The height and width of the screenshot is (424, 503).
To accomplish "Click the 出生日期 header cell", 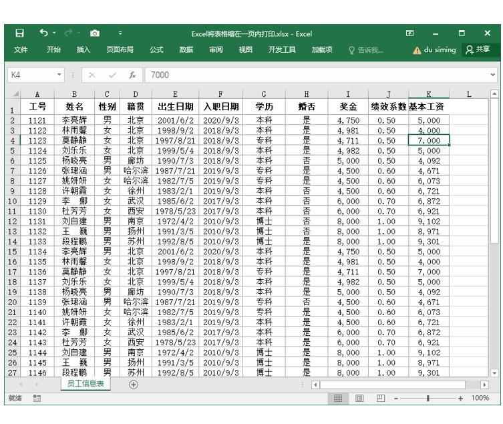I will pyautogui.click(x=175, y=106).
